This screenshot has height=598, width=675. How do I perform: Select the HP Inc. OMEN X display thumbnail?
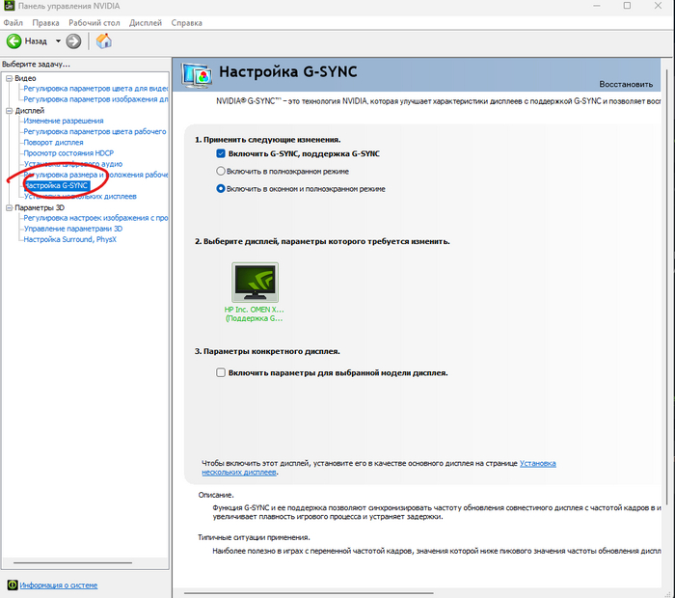(x=255, y=283)
